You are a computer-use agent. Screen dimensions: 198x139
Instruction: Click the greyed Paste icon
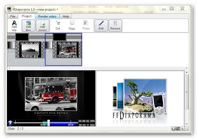click(86, 25)
